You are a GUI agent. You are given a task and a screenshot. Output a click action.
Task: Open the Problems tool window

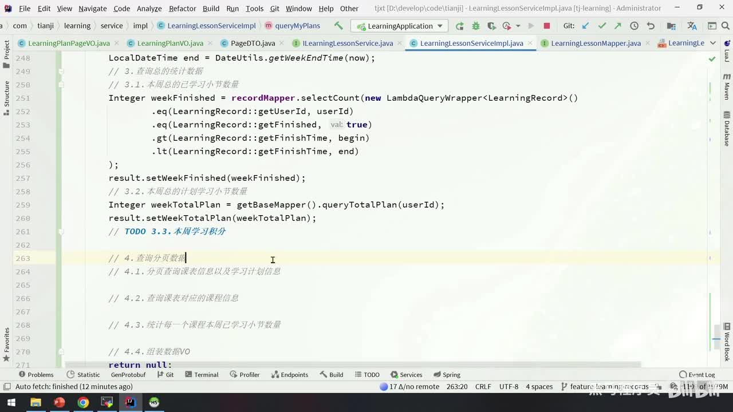36,375
